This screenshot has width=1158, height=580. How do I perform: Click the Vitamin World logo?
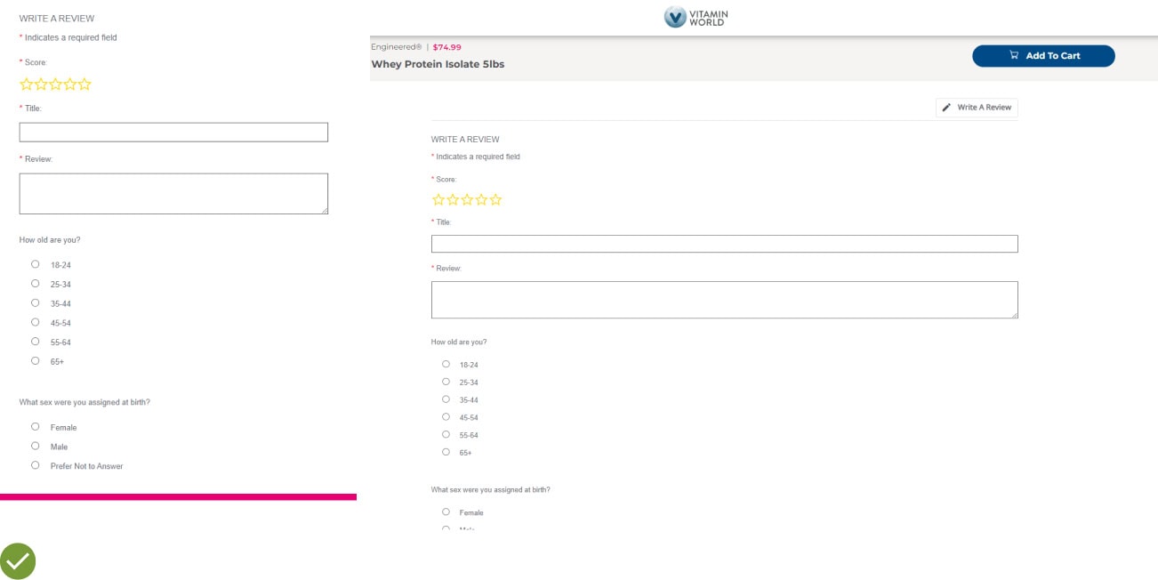[x=696, y=17]
